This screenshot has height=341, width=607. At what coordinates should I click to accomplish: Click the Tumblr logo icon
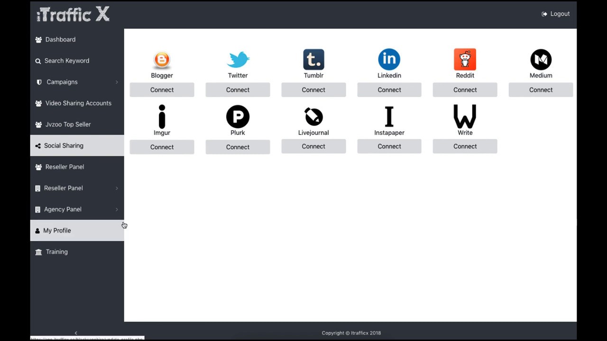(313, 59)
